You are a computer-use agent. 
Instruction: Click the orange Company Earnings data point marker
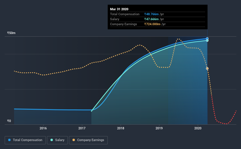(207, 69)
